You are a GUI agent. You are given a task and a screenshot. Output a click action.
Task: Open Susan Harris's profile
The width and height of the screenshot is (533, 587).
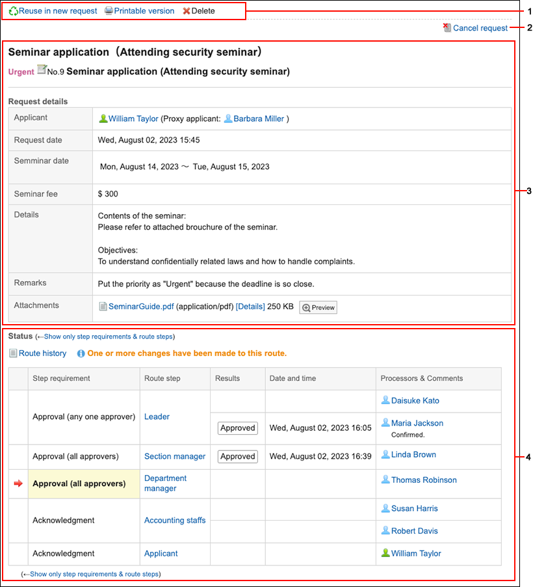point(415,508)
